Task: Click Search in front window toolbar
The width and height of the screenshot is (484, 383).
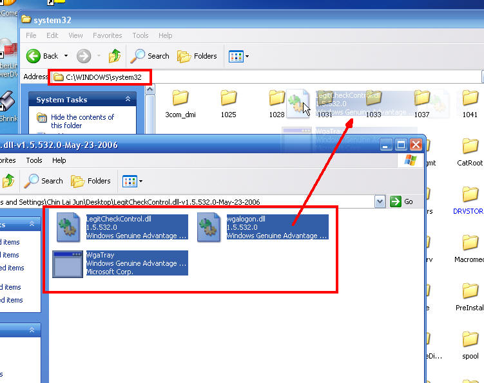Action: (x=44, y=181)
